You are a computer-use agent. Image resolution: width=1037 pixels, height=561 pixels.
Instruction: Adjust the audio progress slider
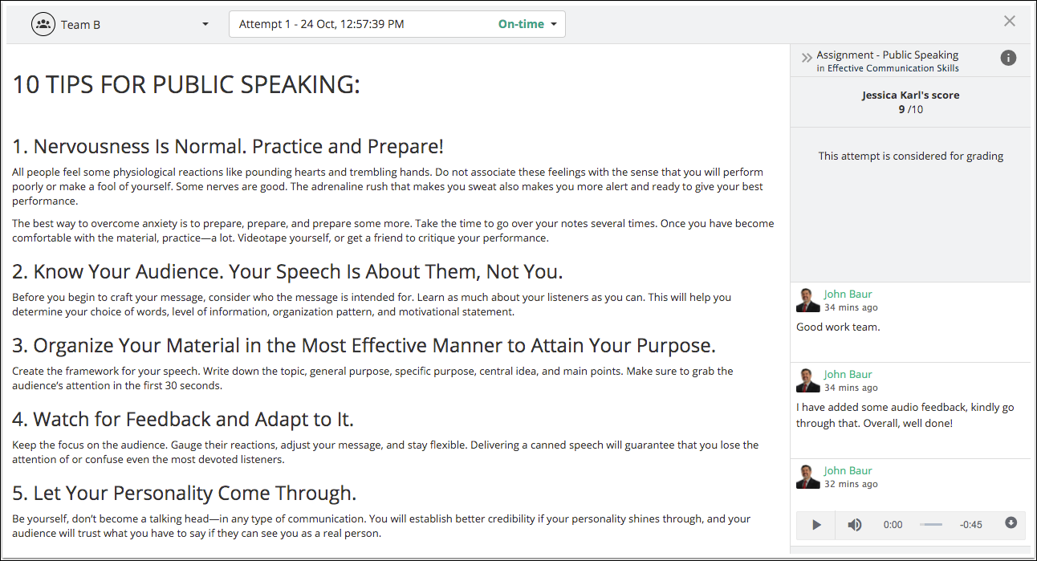pyautogui.click(x=931, y=525)
